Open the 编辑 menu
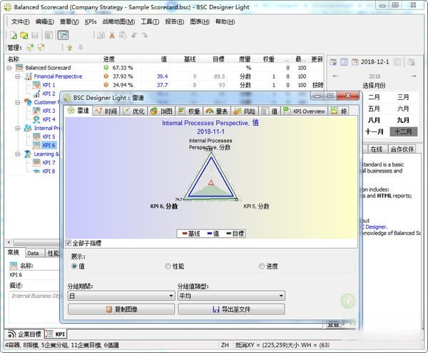This screenshot has height=353, width=428. pyautogui.click(x=44, y=21)
